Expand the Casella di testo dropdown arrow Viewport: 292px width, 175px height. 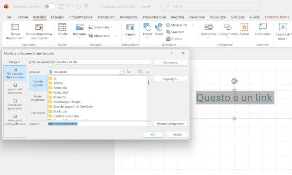(x=287, y=39)
